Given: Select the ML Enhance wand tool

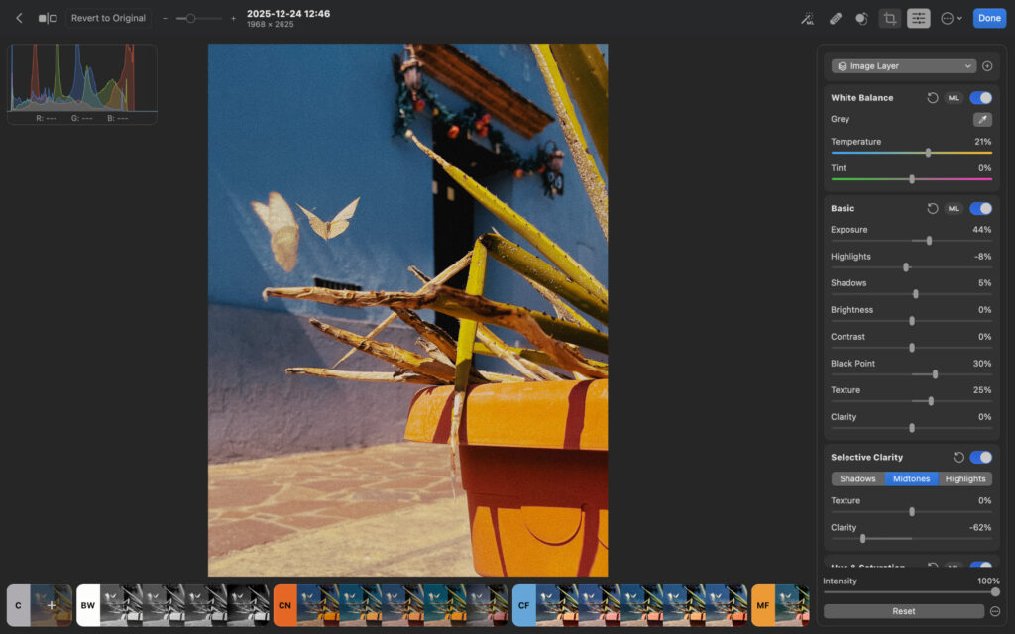Looking at the screenshot, I should [x=810, y=18].
